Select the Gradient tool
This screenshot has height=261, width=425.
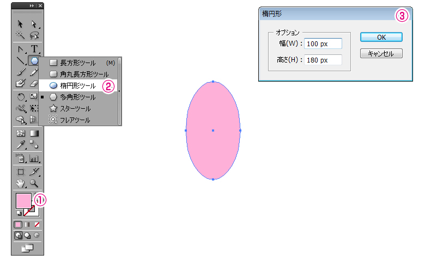[34, 133]
